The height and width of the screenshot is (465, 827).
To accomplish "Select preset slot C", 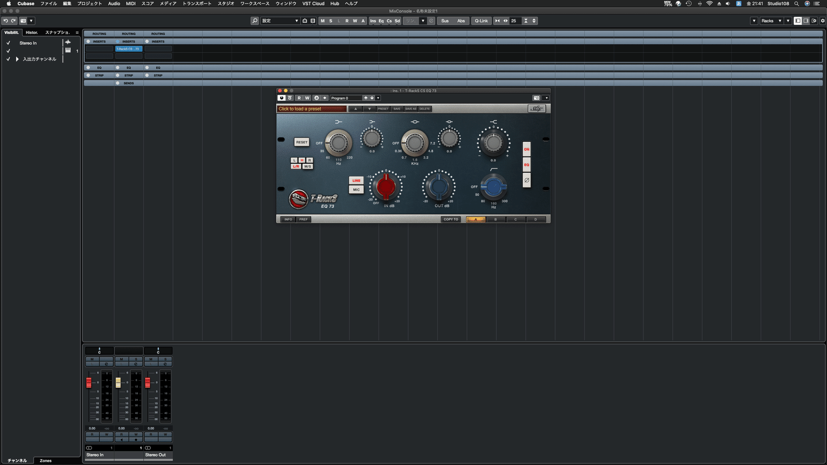I will click(x=515, y=219).
